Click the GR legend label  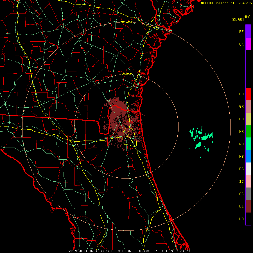click(x=241, y=107)
